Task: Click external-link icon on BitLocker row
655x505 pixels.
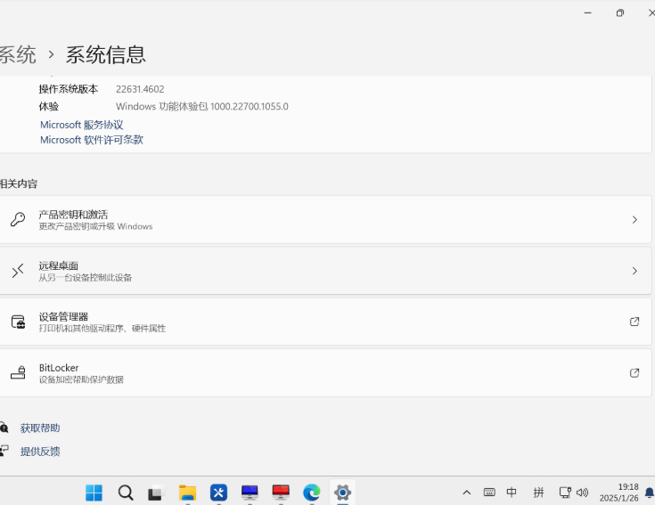Action: pos(635,373)
